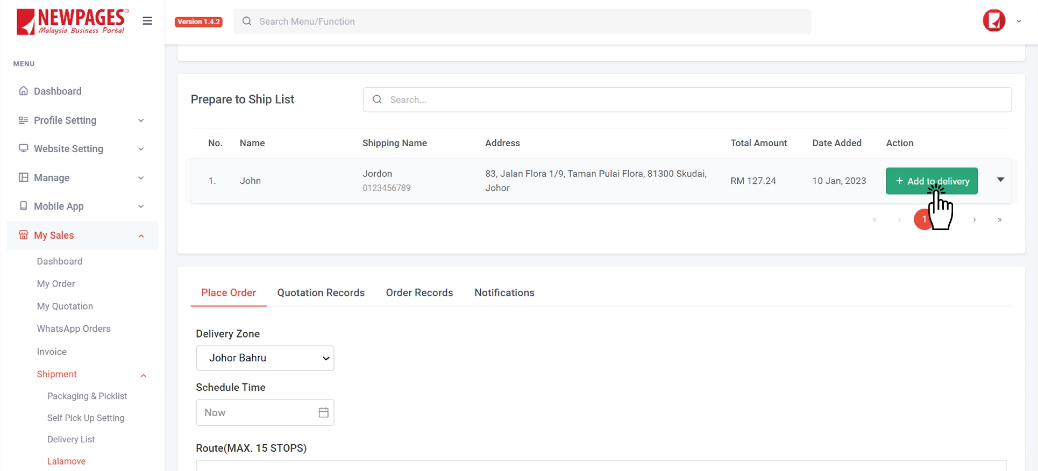Viewport: 1038px width, 471px height.
Task: Open My Quotation menu item
Action: [x=64, y=306]
